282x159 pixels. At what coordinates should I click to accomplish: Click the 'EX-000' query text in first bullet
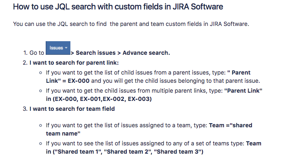click(x=78, y=81)
